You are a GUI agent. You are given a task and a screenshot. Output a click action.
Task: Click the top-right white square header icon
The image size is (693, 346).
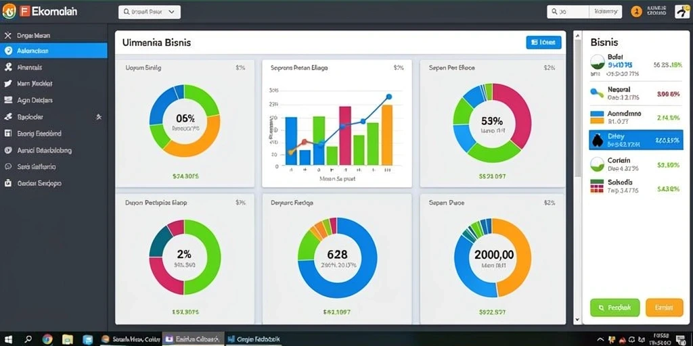pos(682,12)
